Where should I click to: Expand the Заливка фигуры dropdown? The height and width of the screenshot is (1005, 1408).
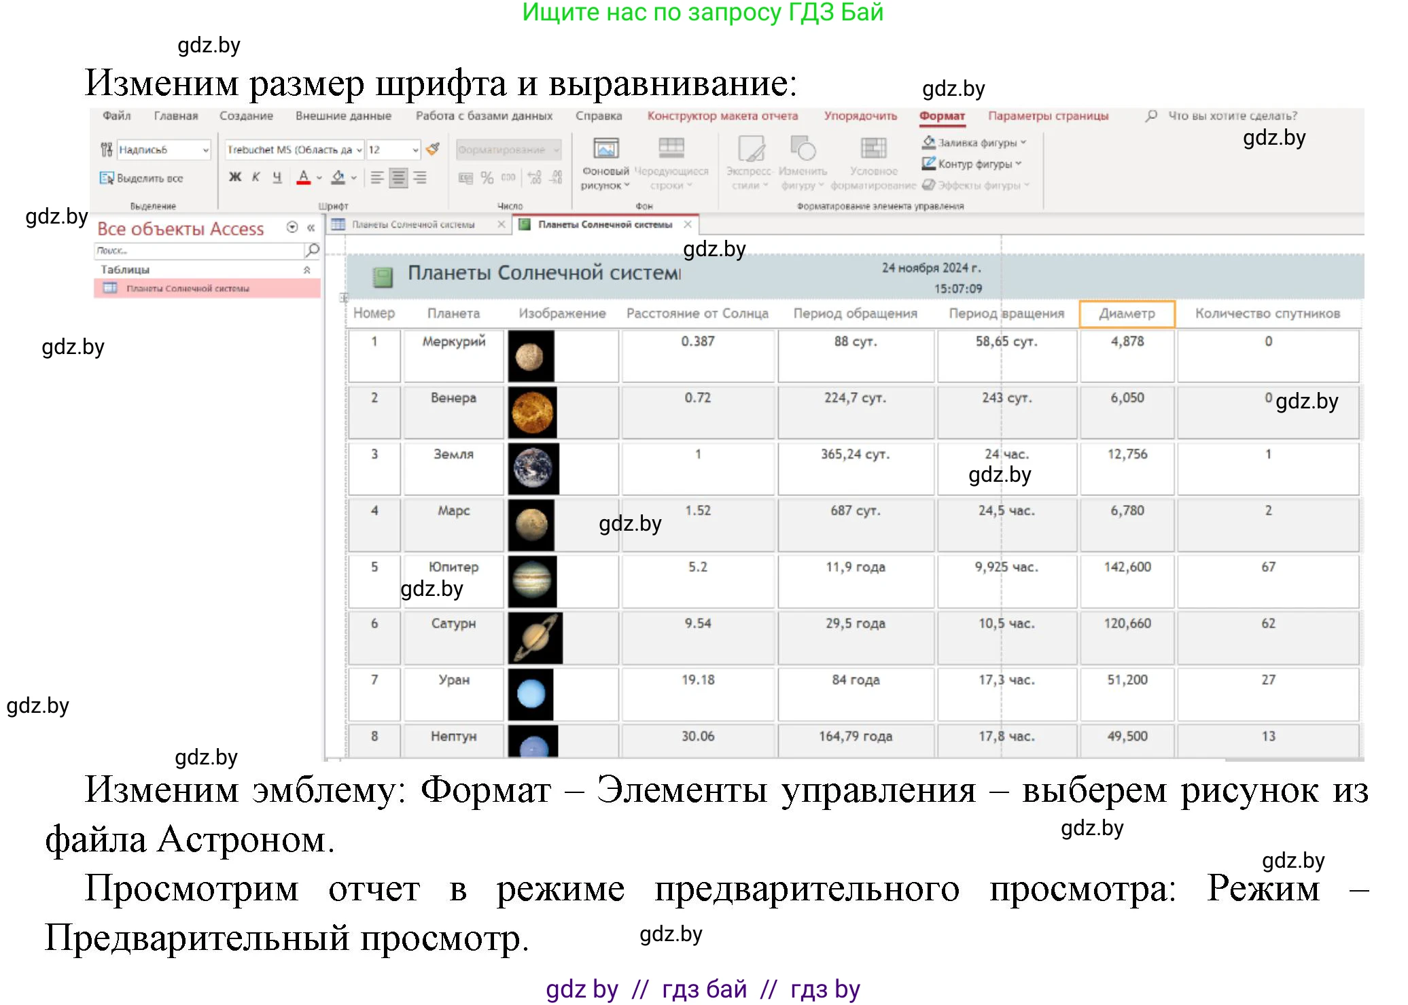click(1023, 142)
